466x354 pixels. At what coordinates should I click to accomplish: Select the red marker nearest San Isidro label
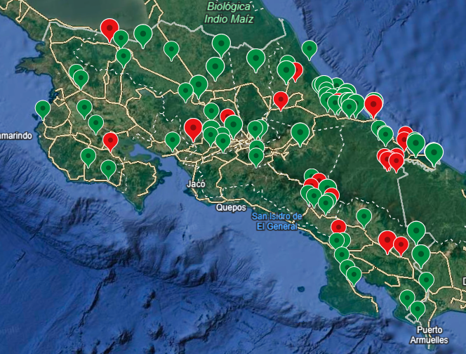338,227
